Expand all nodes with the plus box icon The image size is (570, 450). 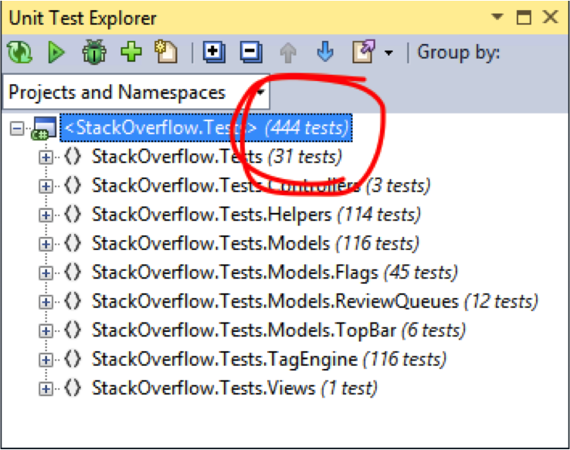click(214, 52)
